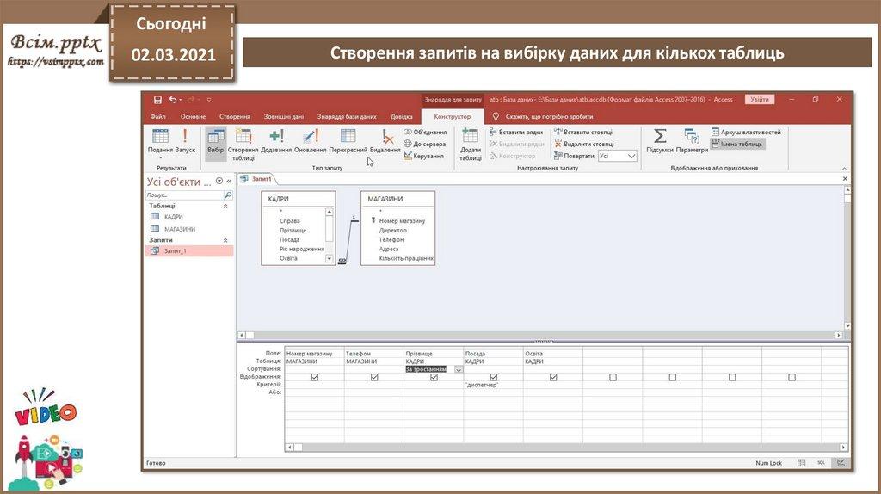The image size is (881, 494).
Task: Toggle display checkbox under Посада column
Action: tap(494, 377)
